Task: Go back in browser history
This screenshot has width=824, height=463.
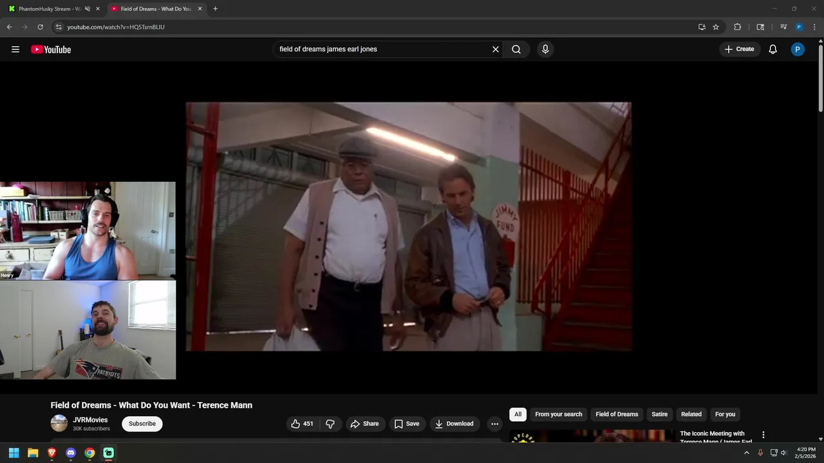Action: tap(9, 27)
